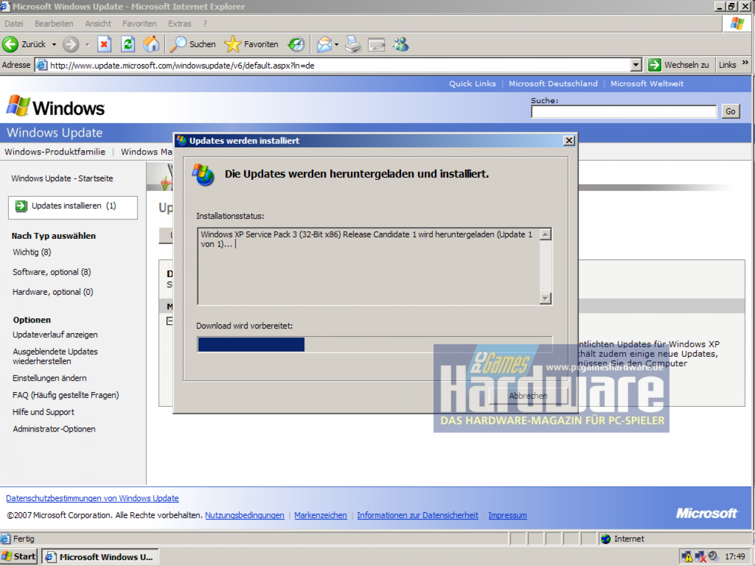Click the Microsoft logo in the page footer
The width and height of the screenshot is (755, 566).
click(x=707, y=513)
